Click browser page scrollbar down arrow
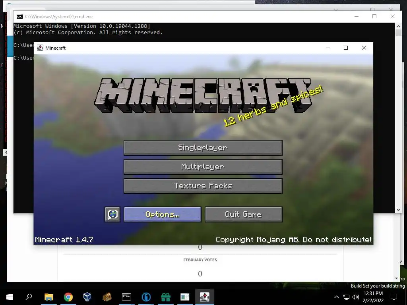This screenshot has width=407, height=305. click(x=396, y=278)
